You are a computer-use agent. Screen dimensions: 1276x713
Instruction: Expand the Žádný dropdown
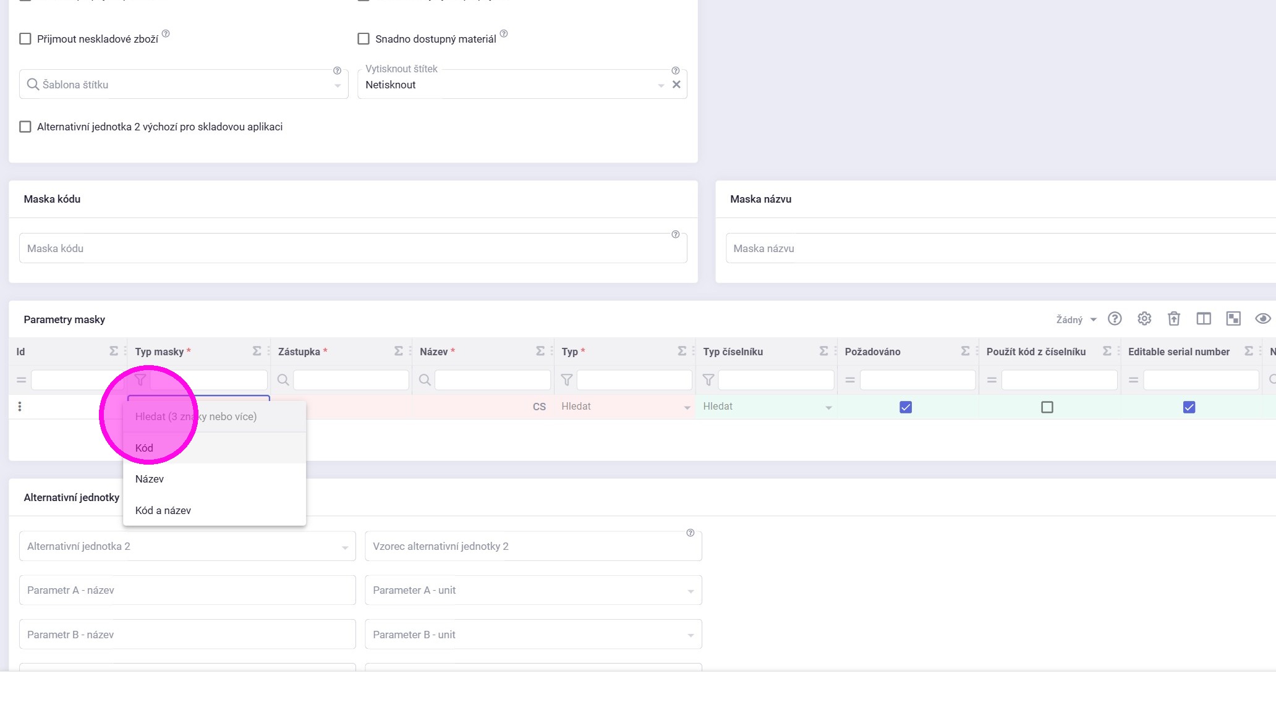pos(1076,319)
